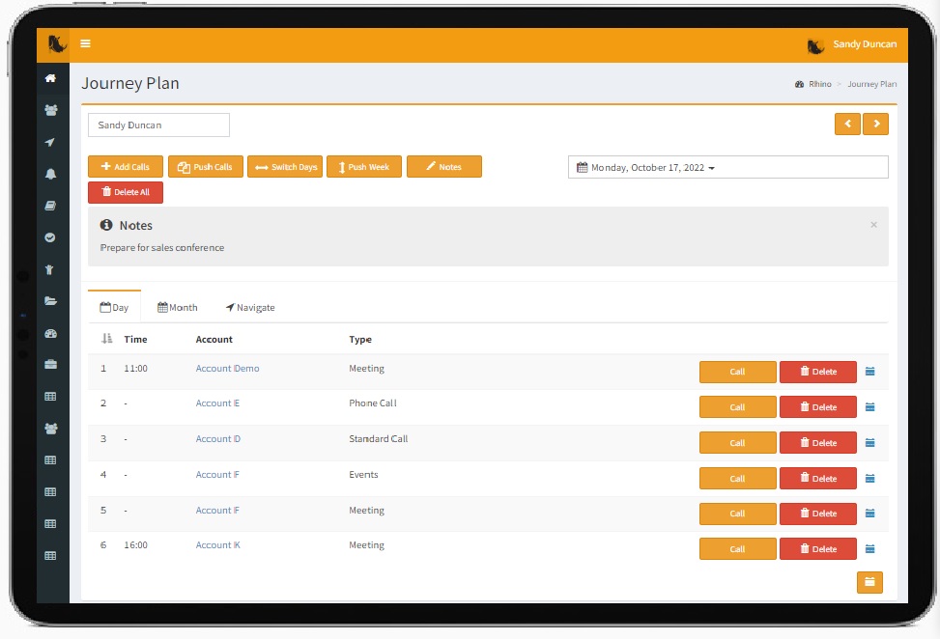Open the Account K link
This screenshot has width=940, height=639.
(217, 545)
